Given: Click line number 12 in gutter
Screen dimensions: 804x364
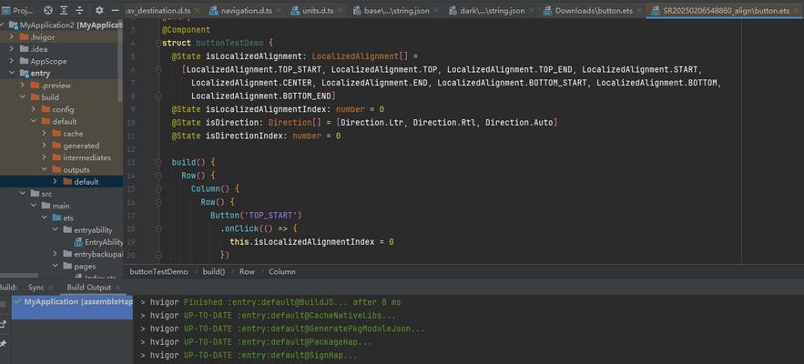Looking at the screenshot, I should pyautogui.click(x=132, y=149).
